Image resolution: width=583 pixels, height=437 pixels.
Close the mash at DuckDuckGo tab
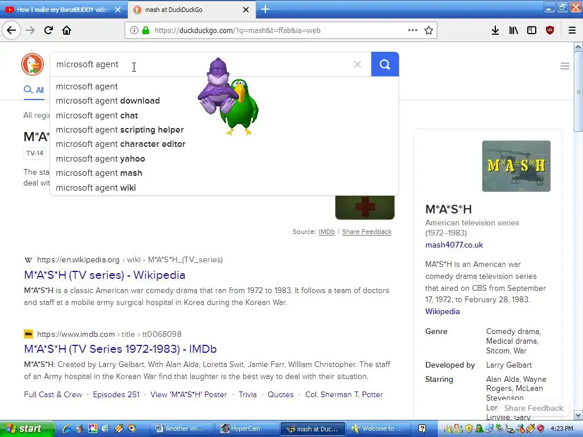(x=246, y=10)
